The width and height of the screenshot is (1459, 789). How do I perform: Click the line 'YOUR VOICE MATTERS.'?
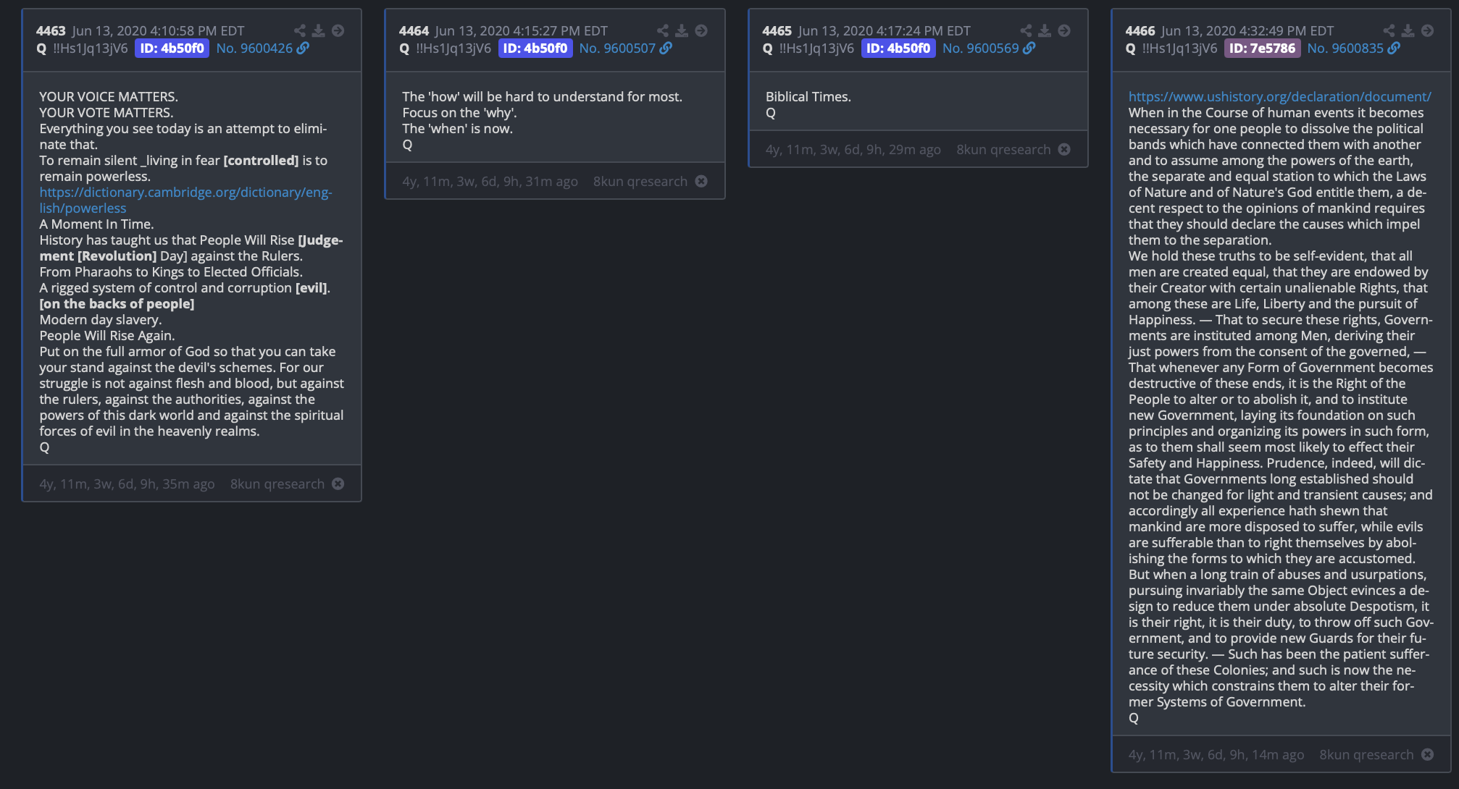109,96
